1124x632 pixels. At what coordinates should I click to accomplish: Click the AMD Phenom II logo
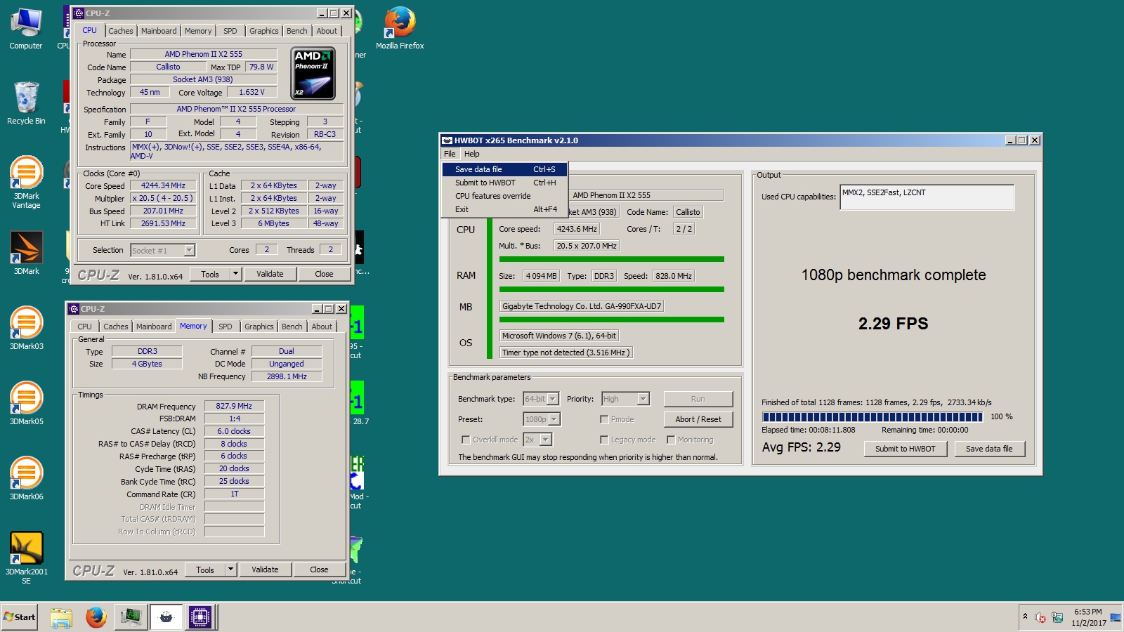click(x=313, y=74)
